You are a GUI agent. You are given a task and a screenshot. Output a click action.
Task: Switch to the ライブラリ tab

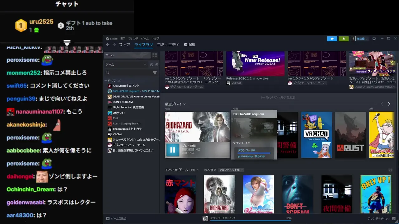[x=143, y=45]
